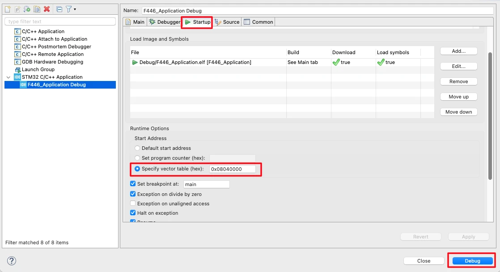The image size is (500, 272).
Task: Open the launch configuration filter icon
Action: click(x=68, y=9)
